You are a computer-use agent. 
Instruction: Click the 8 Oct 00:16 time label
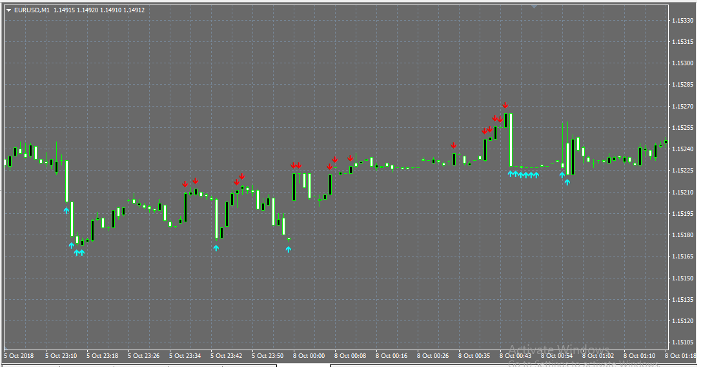[391, 356]
